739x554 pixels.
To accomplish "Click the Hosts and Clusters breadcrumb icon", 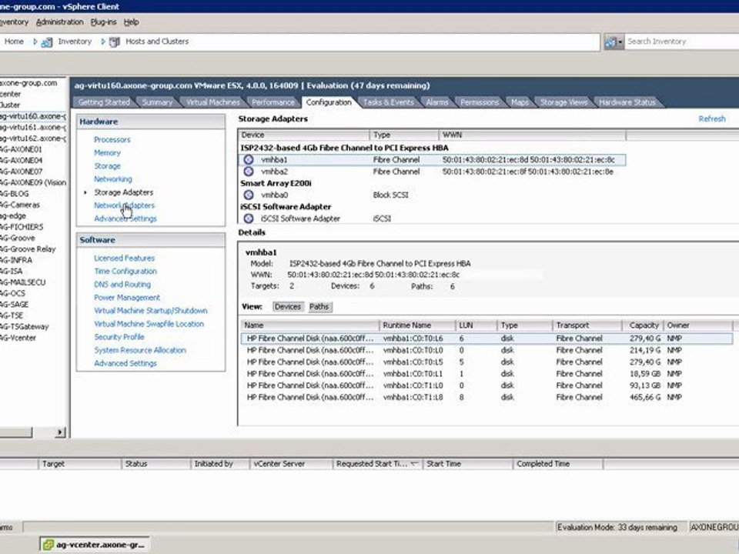I will point(115,42).
